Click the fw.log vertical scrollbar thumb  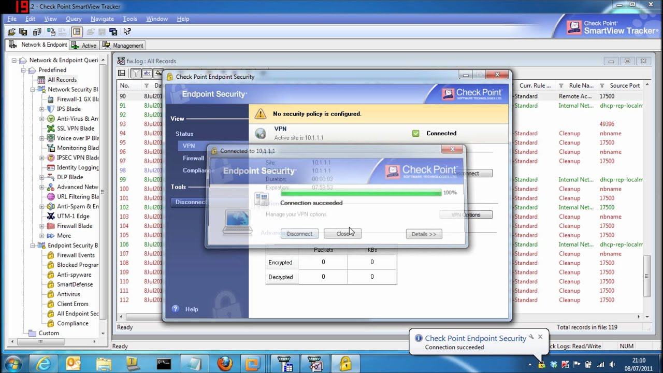click(x=646, y=276)
